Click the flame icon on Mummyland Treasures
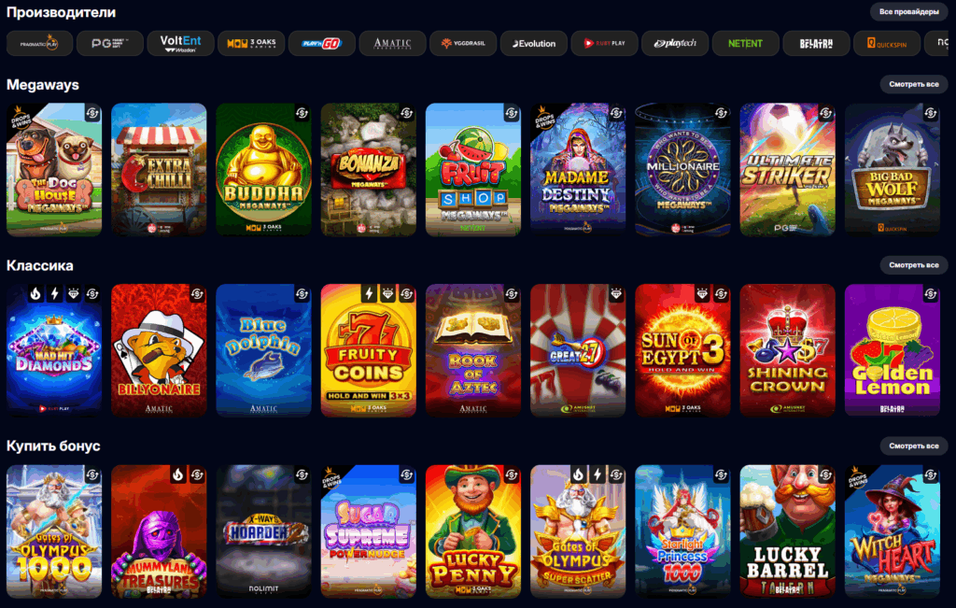This screenshot has height=608, width=956. (178, 474)
